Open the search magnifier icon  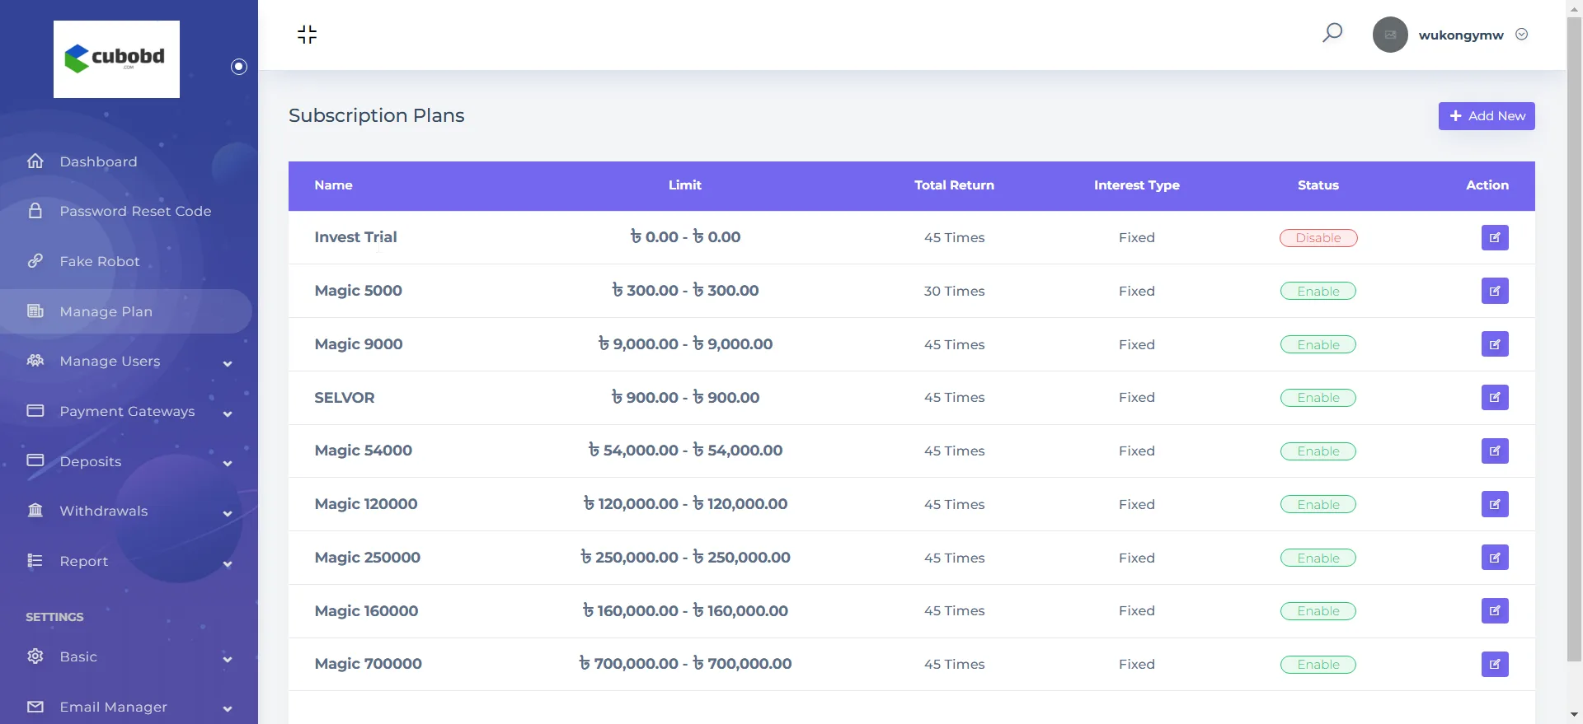(x=1332, y=33)
